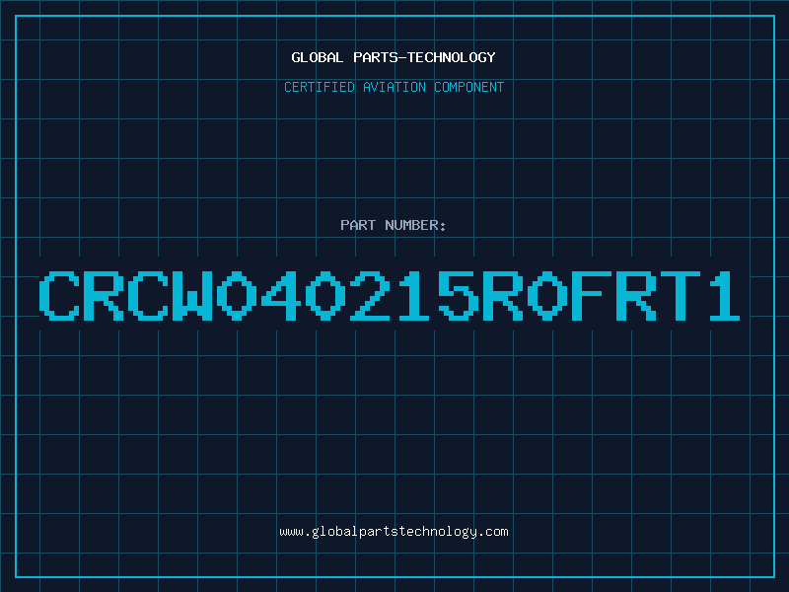Click the word PARTS-TECHNOLOGY in the heading
The height and width of the screenshot is (592, 789).
(x=425, y=57)
